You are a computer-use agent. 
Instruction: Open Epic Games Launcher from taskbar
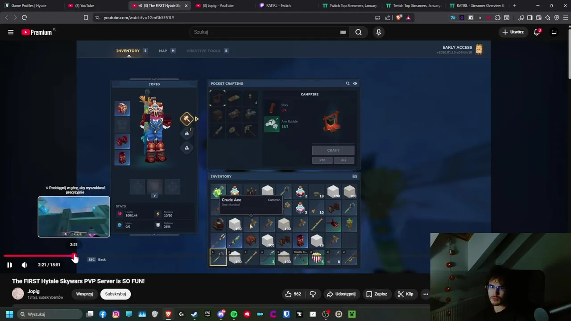click(207, 314)
